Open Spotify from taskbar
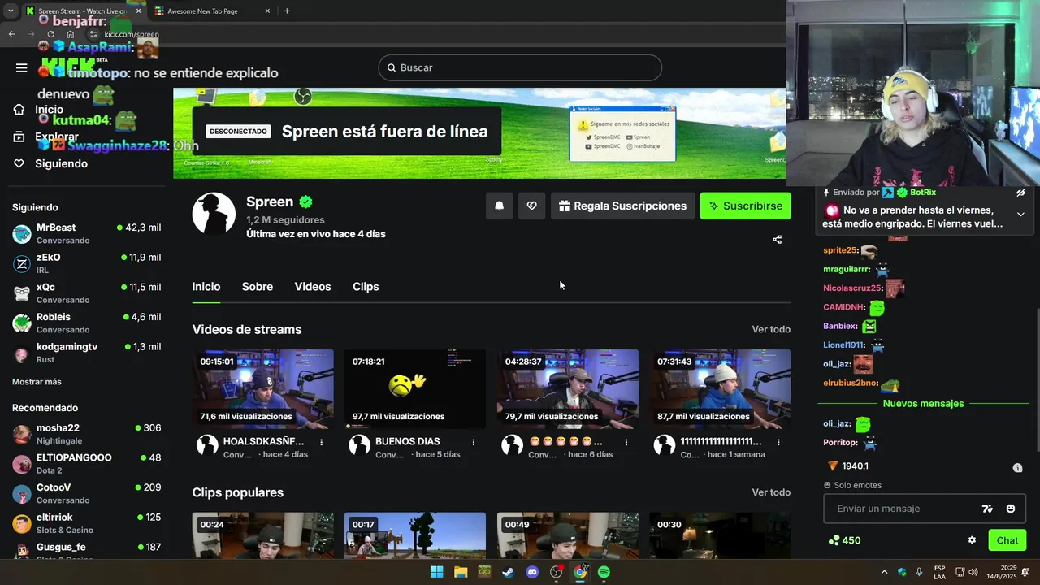This screenshot has height=585, width=1040. [x=604, y=572]
